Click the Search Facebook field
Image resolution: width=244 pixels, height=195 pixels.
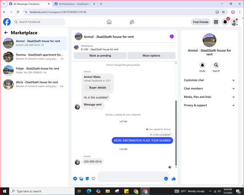(39, 22)
